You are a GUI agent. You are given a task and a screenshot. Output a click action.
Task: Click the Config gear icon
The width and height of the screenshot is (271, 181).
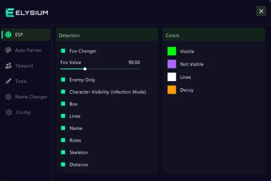pos(9,112)
